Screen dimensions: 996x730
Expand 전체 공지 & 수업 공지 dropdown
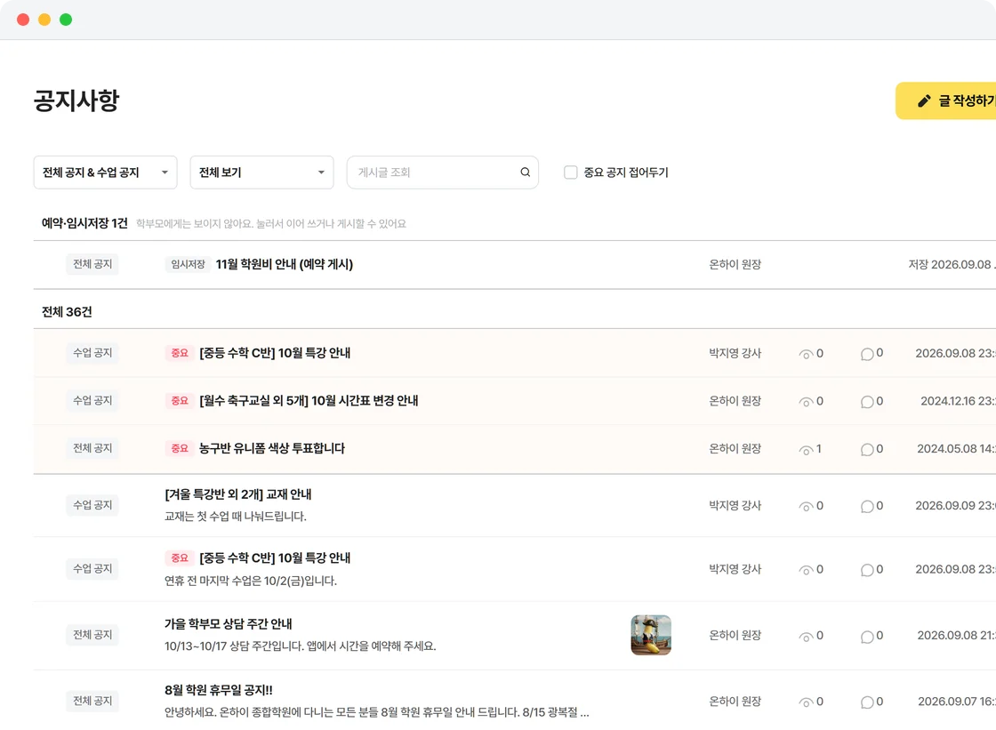106,172
